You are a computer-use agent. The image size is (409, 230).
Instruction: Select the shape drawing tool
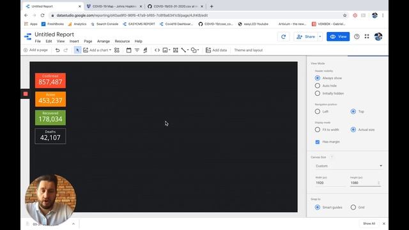coord(194,50)
